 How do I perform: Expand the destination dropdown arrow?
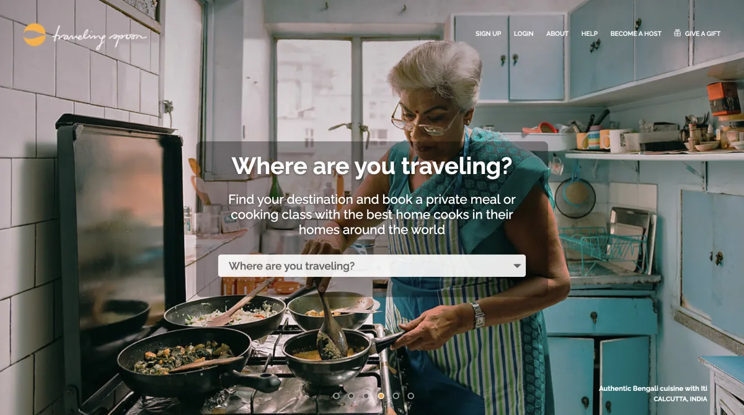click(x=517, y=266)
